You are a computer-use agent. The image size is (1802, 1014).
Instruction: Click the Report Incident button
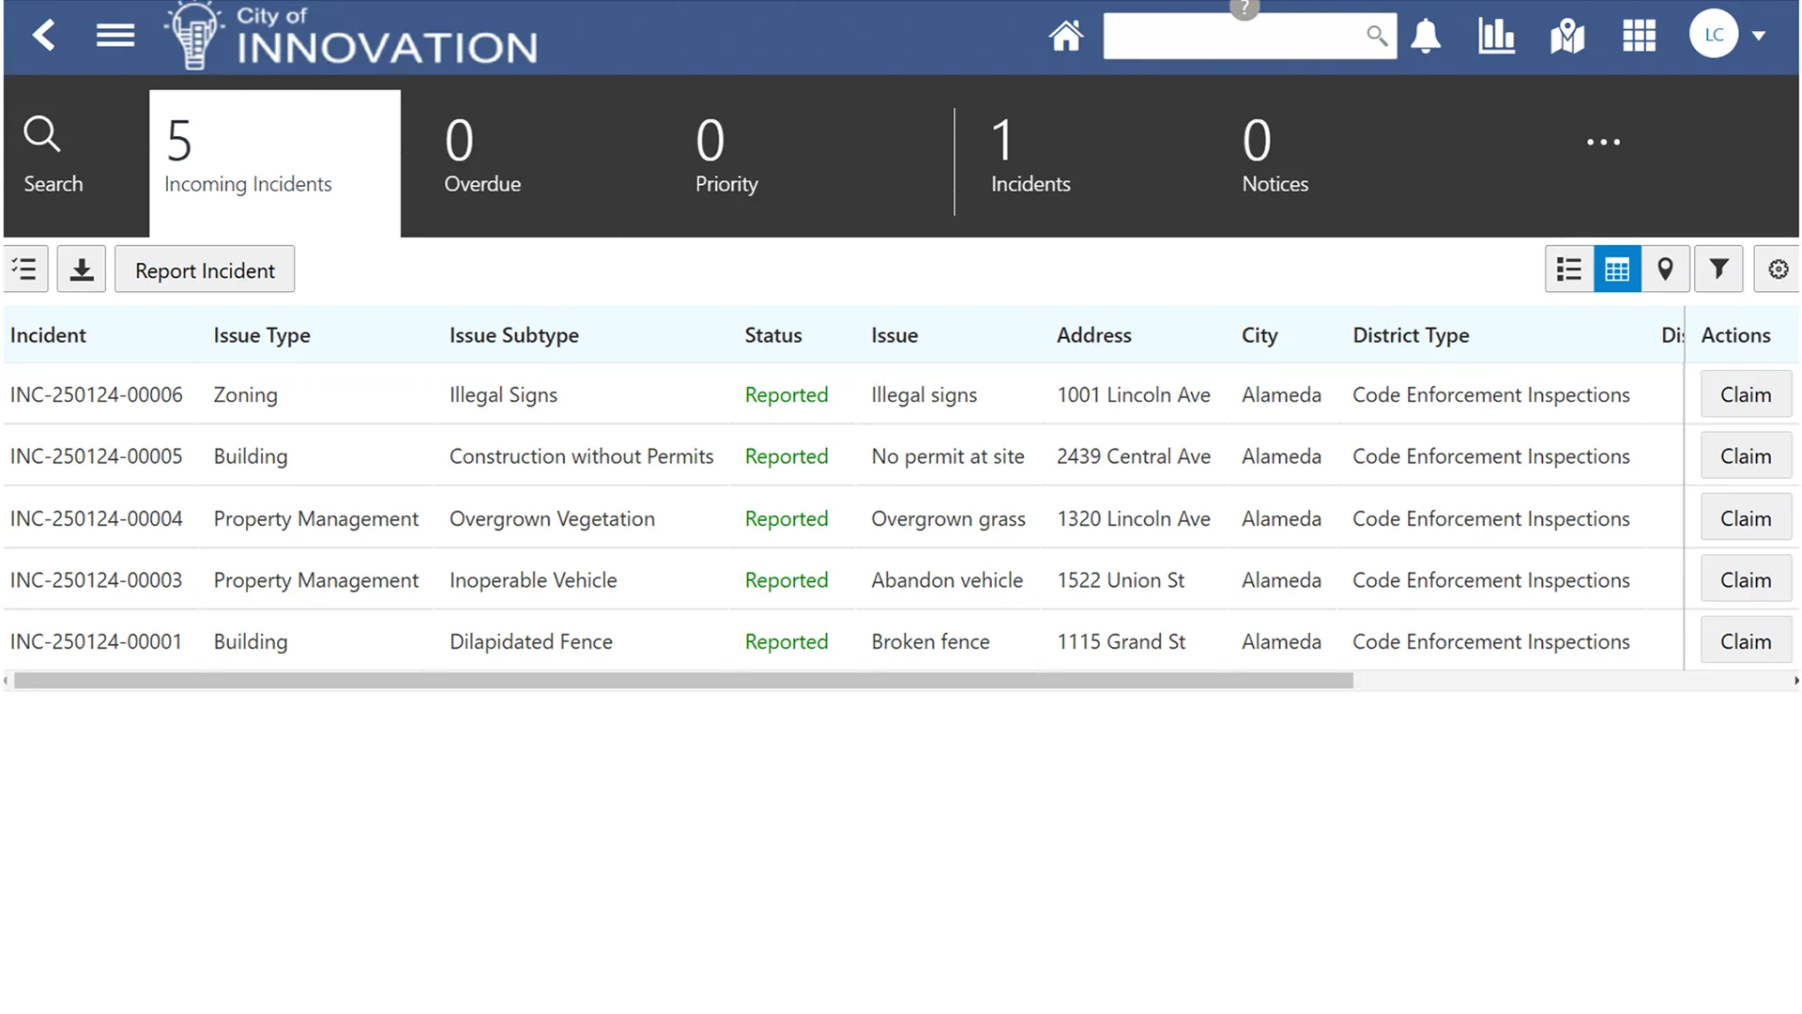(x=205, y=269)
